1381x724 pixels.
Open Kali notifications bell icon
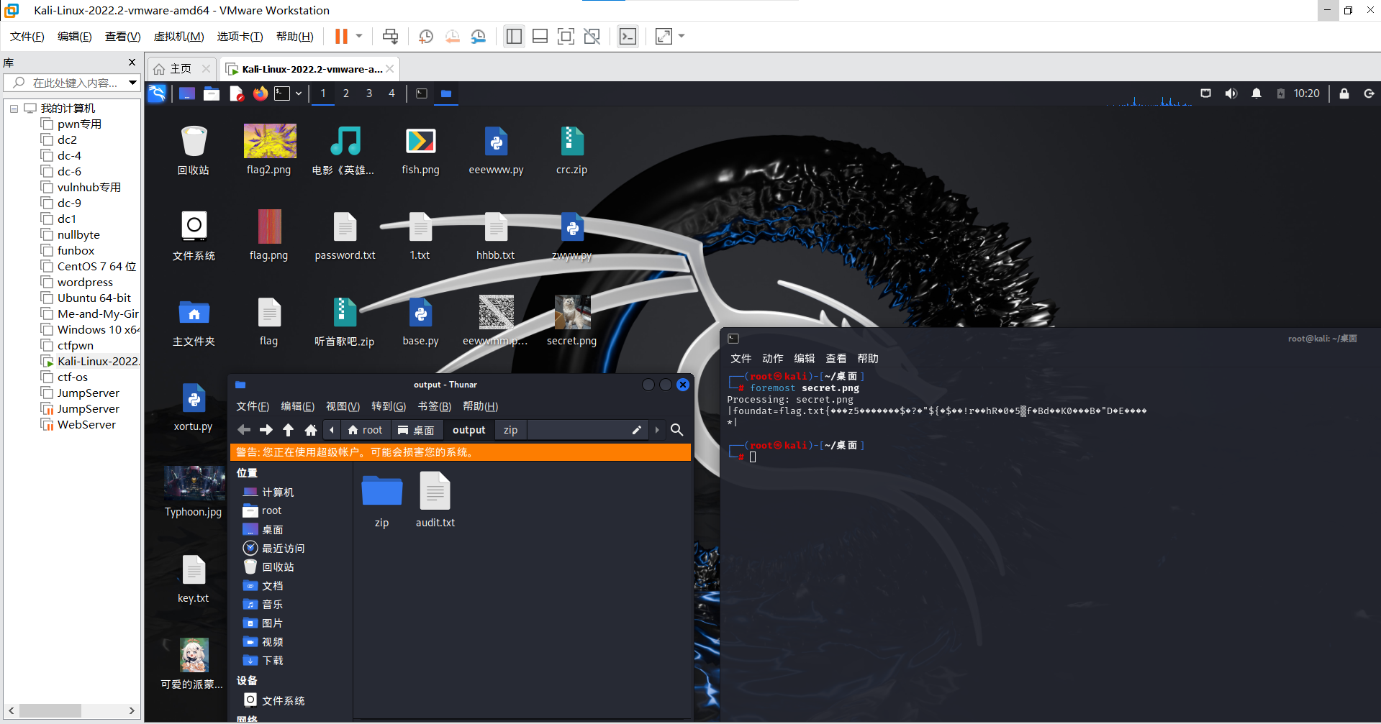[x=1257, y=93]
